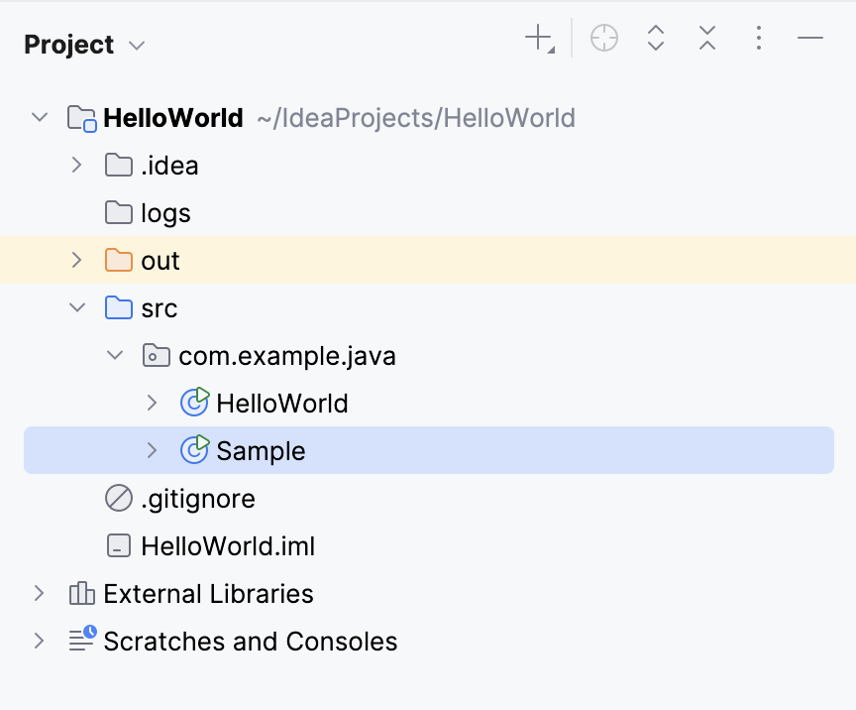The image size is (856, 710).
Task: Click the Select Opened File crosshair icon
Action: coord(604,38)
